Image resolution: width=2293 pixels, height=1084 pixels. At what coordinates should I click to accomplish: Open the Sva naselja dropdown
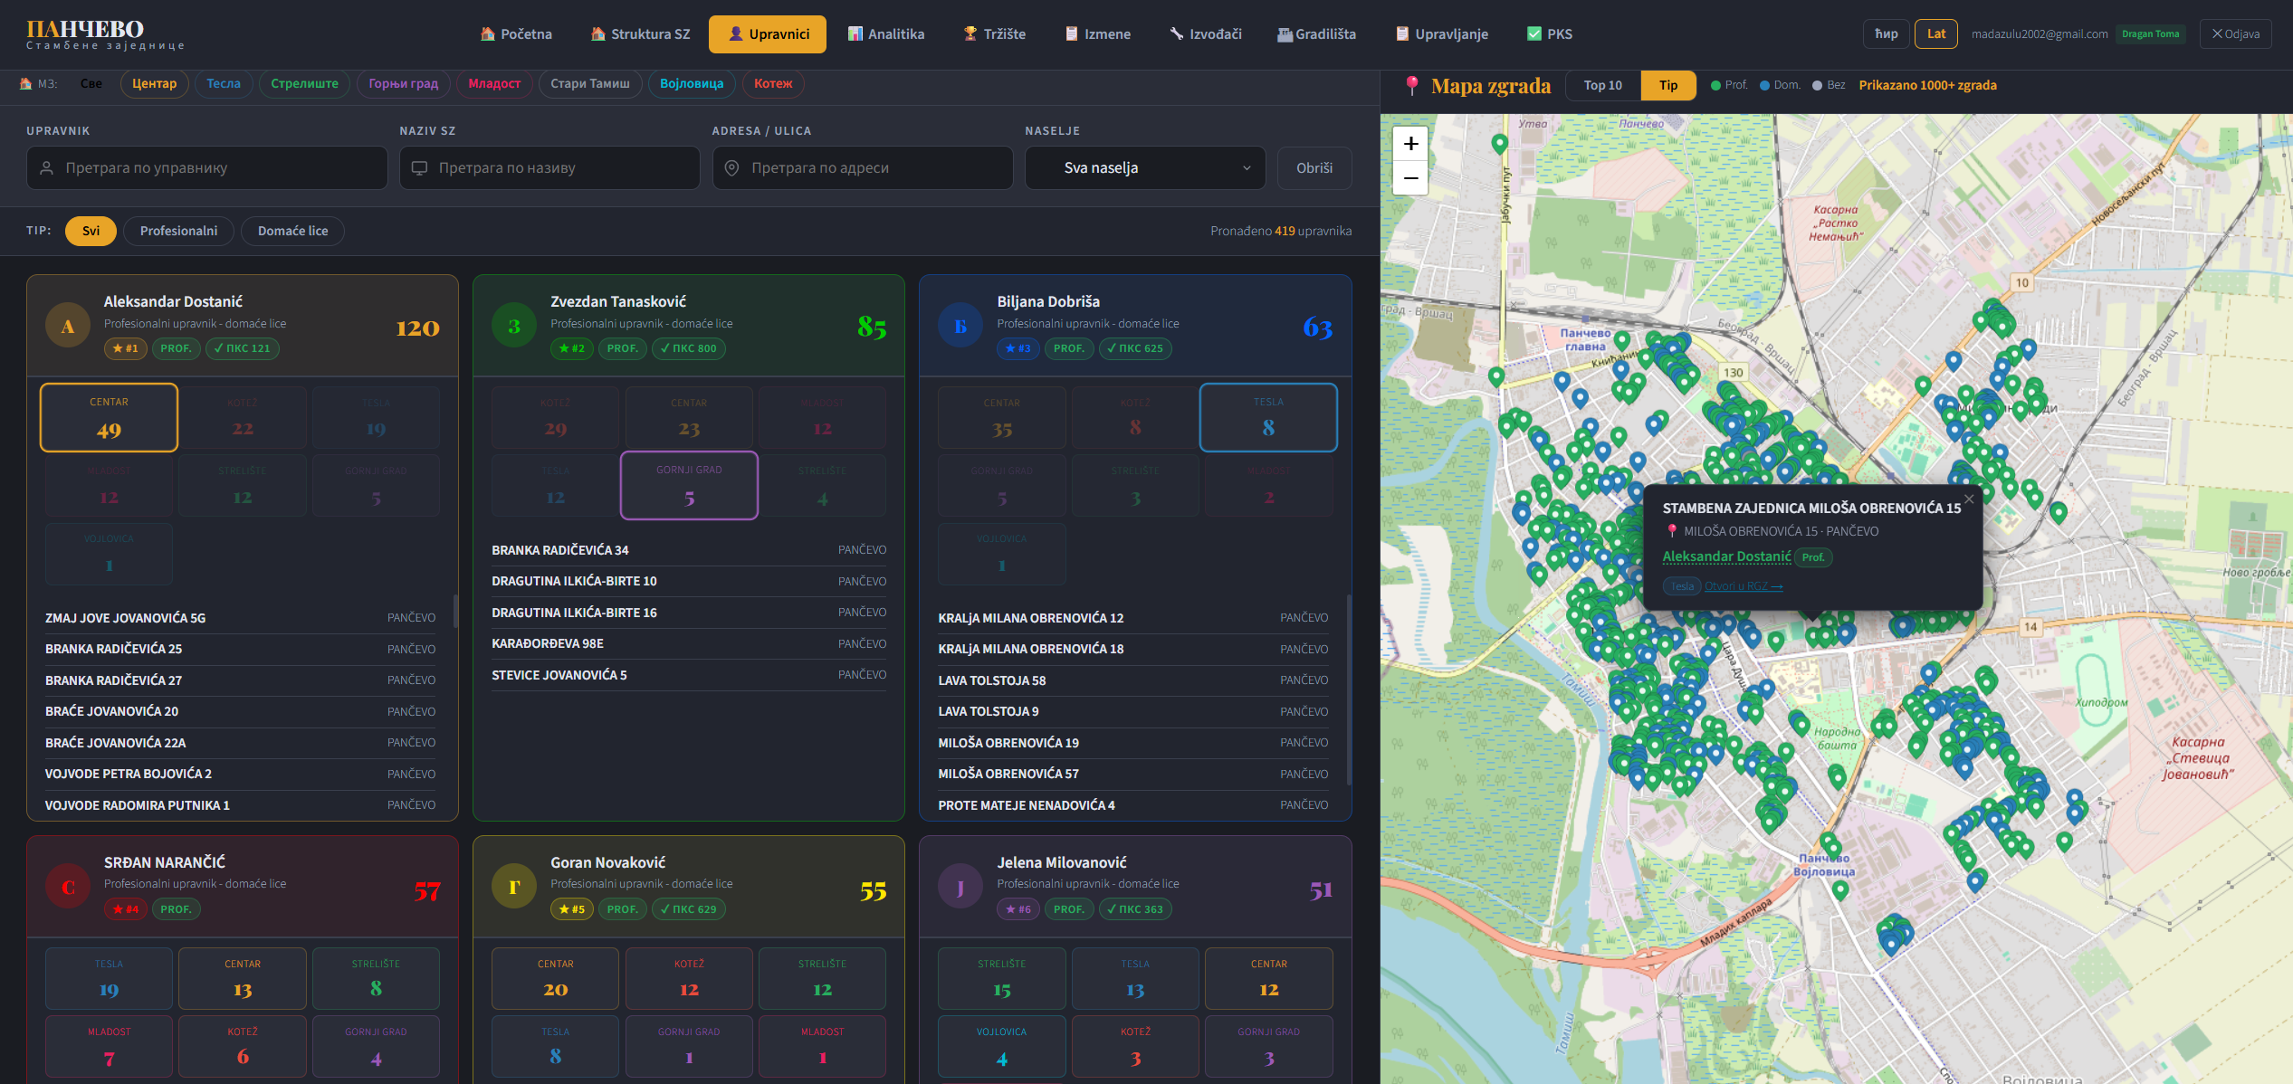tap(1145, 168)
